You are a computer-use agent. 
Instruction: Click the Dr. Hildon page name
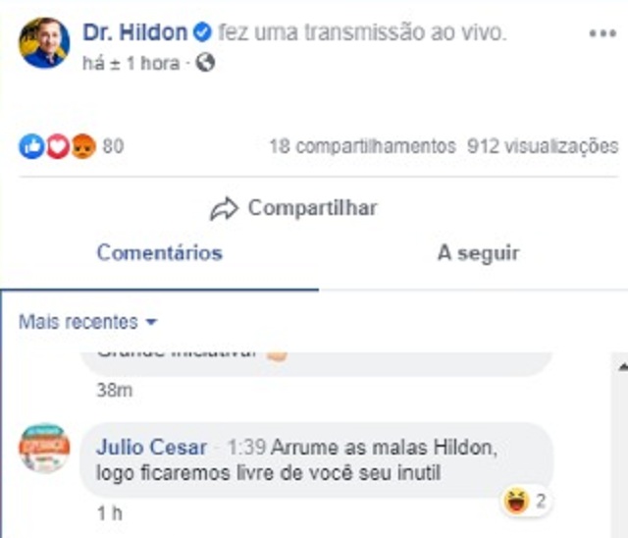135,32
